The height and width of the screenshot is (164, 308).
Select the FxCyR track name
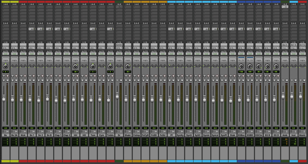pos(145,135)
